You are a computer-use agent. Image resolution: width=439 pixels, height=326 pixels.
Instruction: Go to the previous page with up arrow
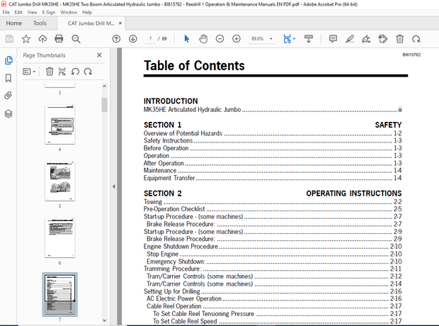click(x=116, y=39)
